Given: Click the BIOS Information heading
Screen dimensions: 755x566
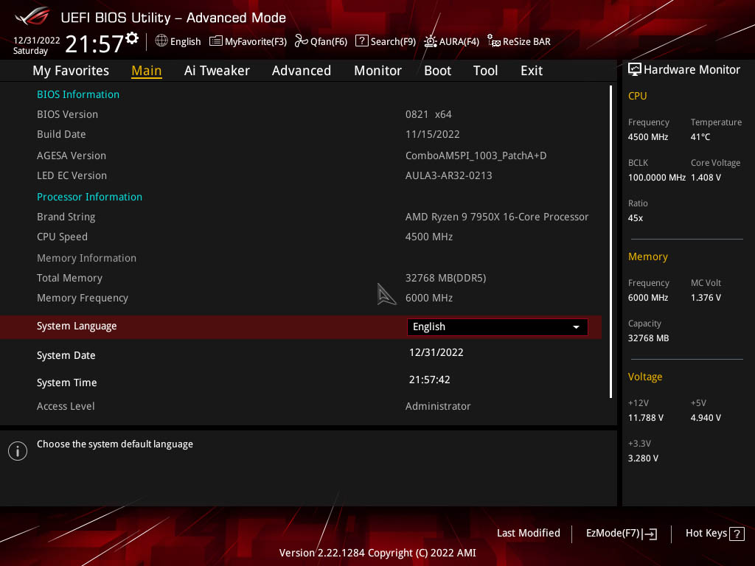Looking at the screenshot, I should point(78,94).
